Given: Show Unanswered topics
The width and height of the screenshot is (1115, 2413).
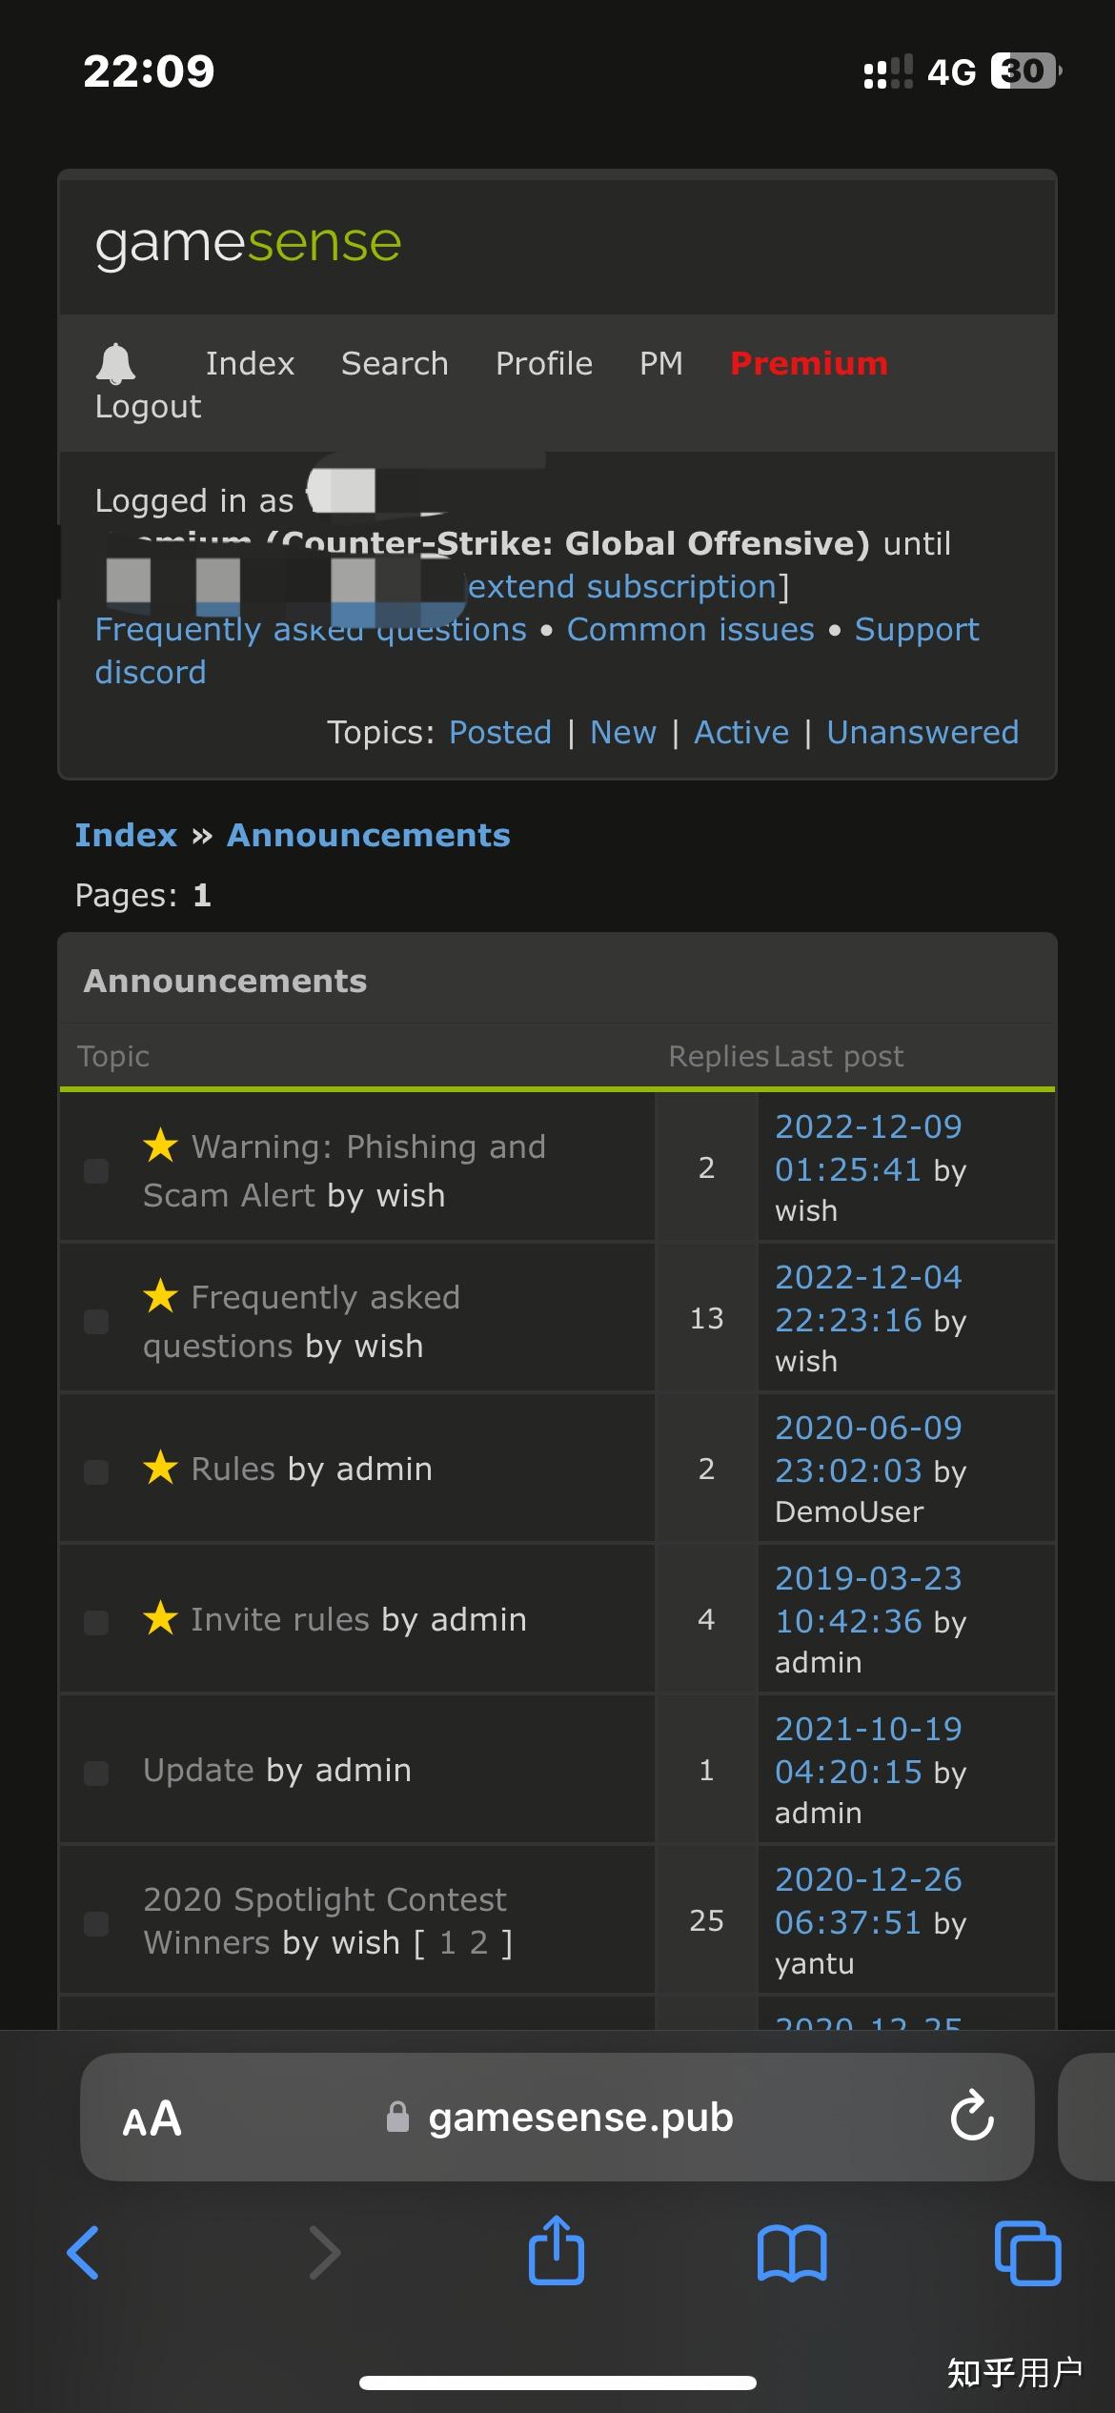Looking at the screenshot, I should [x=922, y=733].
